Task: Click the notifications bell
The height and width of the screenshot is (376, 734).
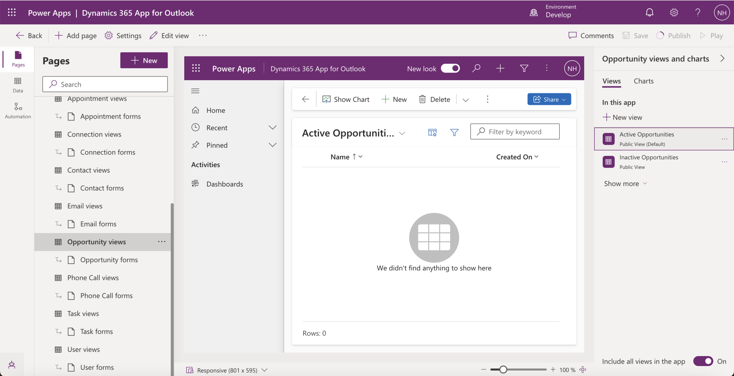Action: [x=649, y=12]
